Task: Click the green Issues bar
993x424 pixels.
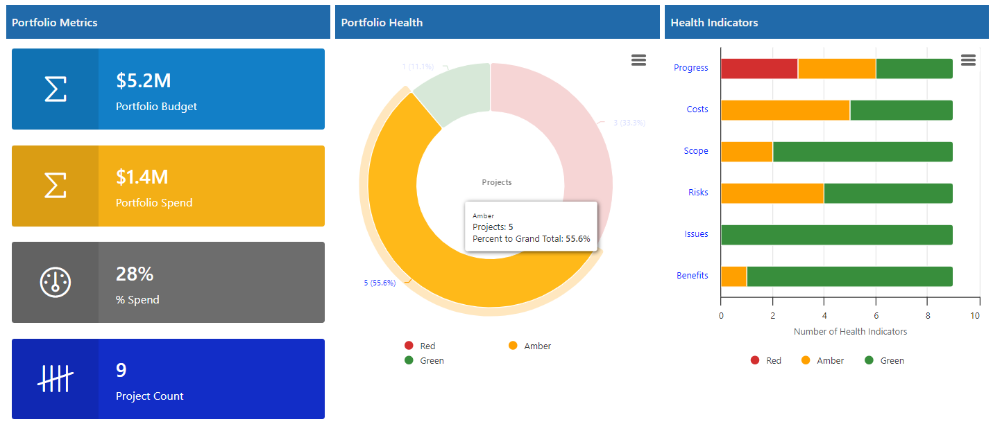Action: pyautogui.click(x=836, y=235)
